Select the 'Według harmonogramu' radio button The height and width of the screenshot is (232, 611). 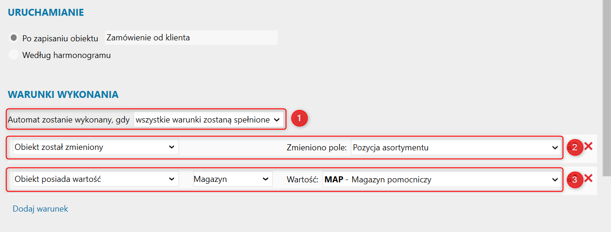tap(14, 55)
